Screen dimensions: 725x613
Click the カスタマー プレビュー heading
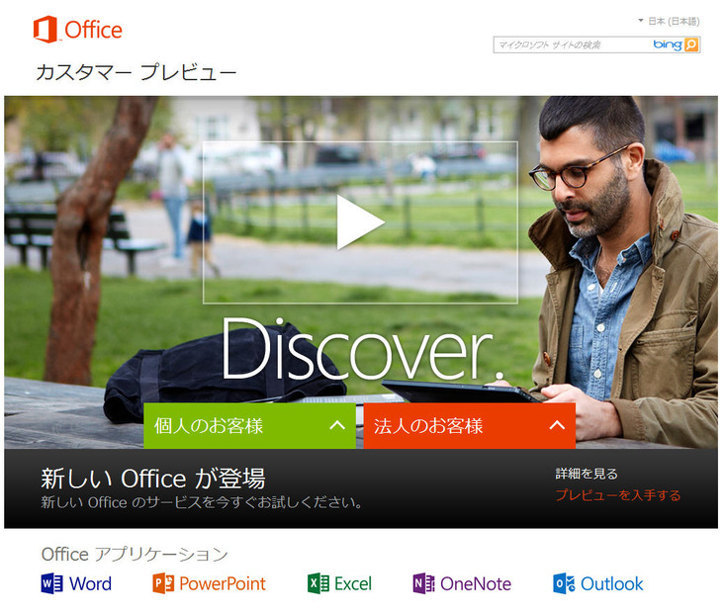tap(136, 72)
